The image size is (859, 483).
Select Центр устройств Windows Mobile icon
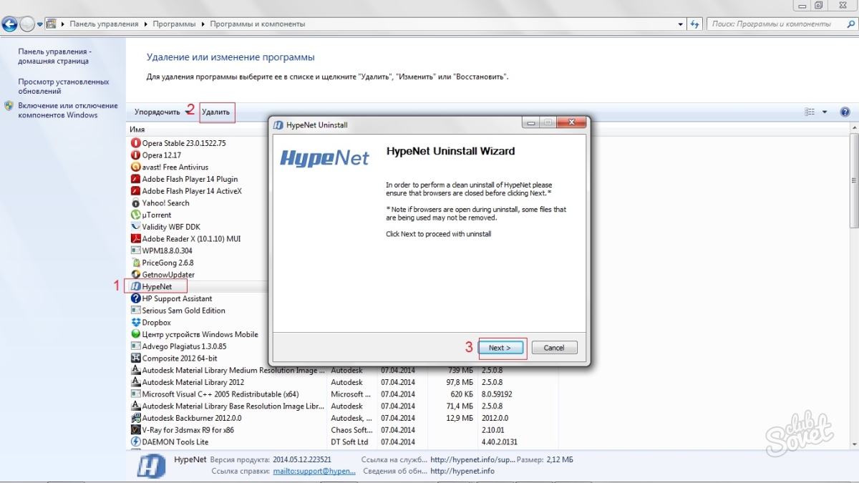point(136,334)
